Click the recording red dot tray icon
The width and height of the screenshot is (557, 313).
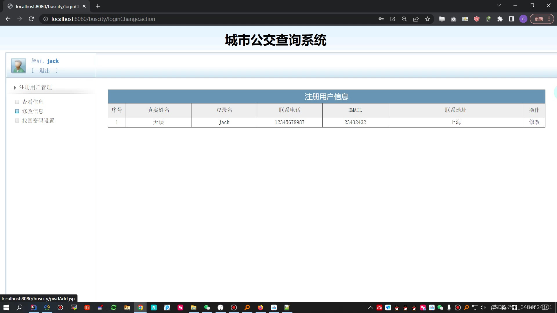pos(458,307)
